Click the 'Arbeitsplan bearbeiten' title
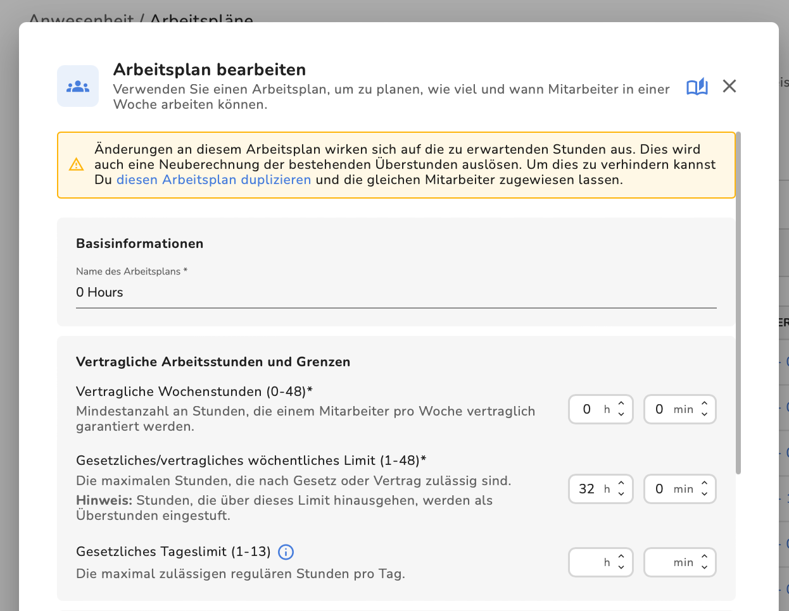The width and height of the screenshot is (789, 611). pos(210,70)
